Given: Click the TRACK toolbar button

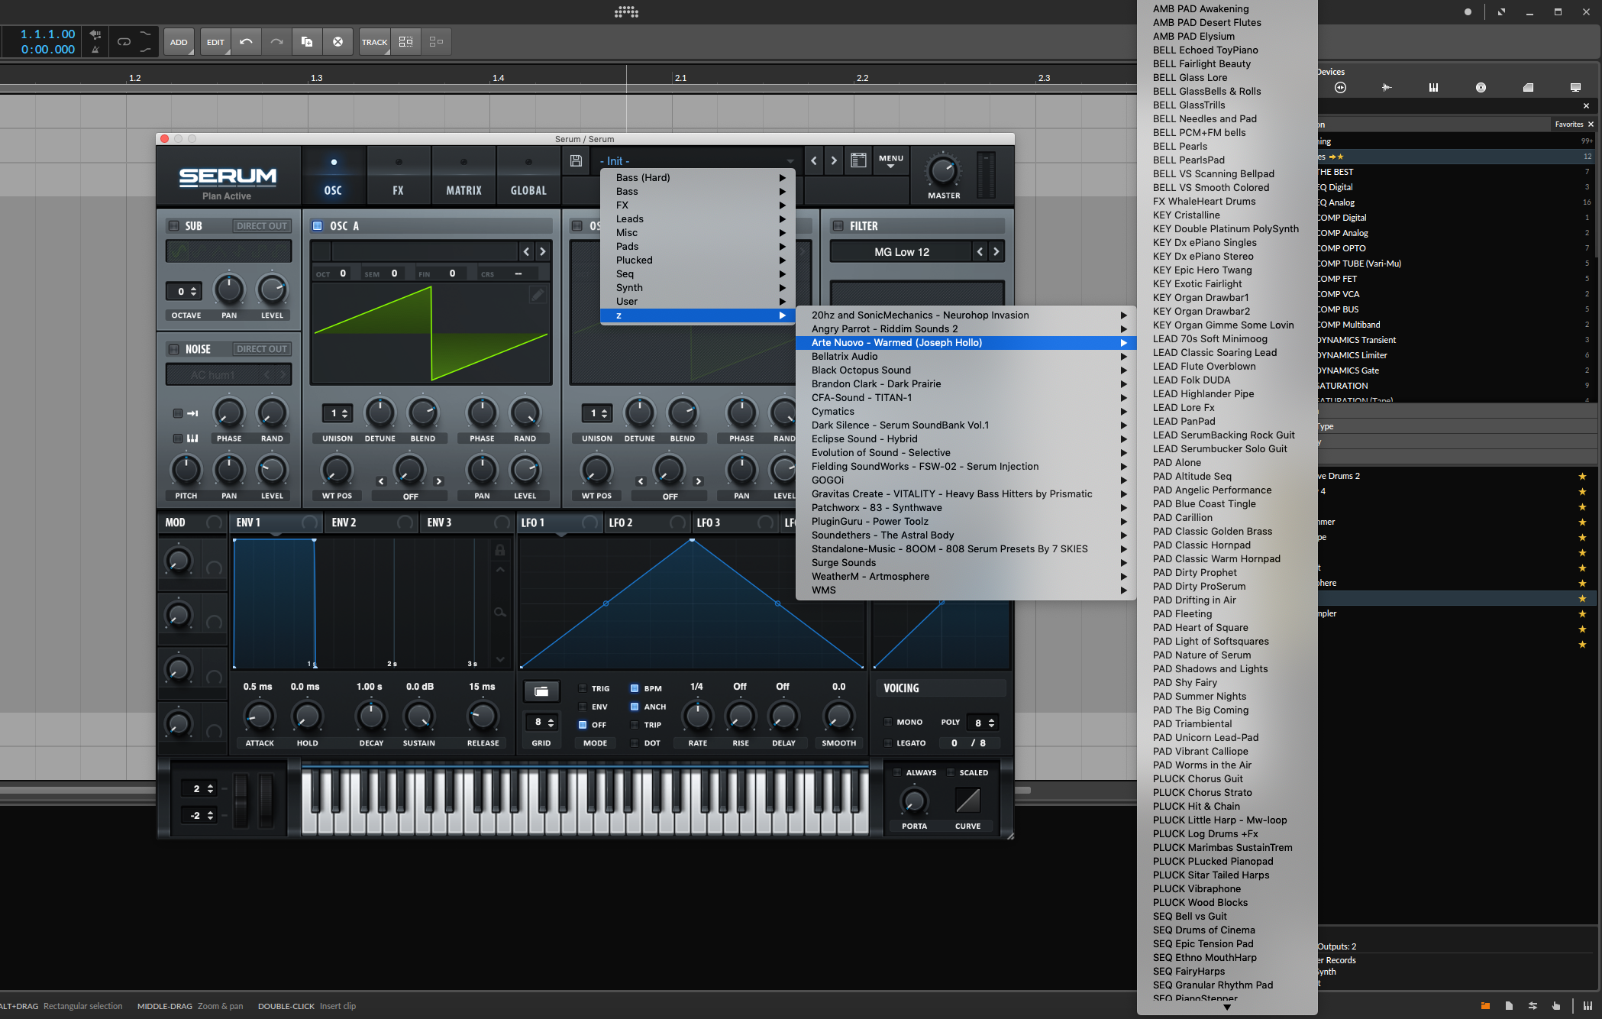Looking at the screenshot, I should pos(374,42).
